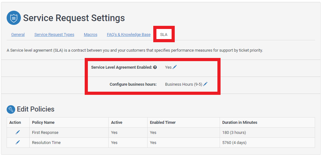
Task: Click the SLA description paragraph
Action: (135, 50)
